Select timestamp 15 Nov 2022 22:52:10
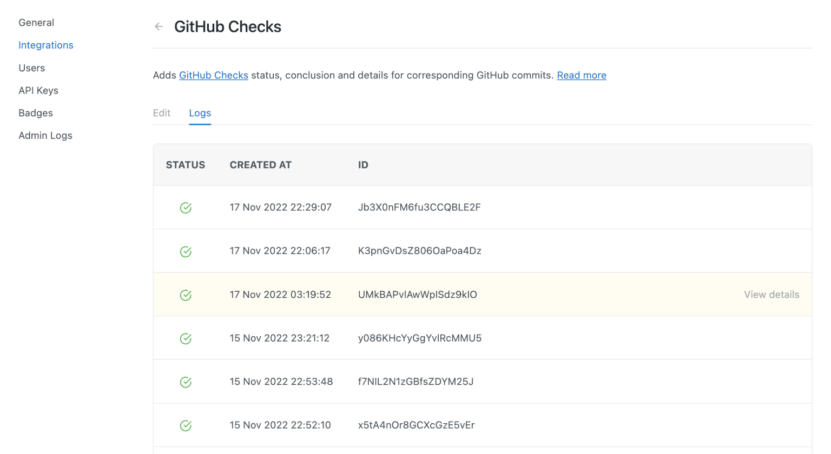 (280, 425)
